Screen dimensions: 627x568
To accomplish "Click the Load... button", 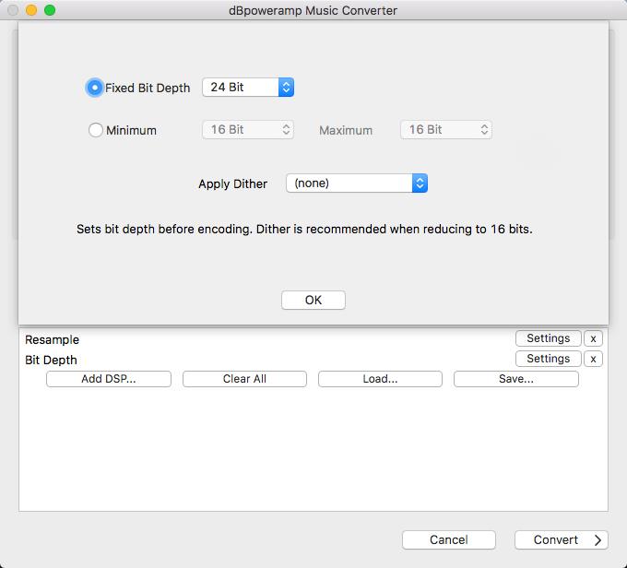I will 380,379.
